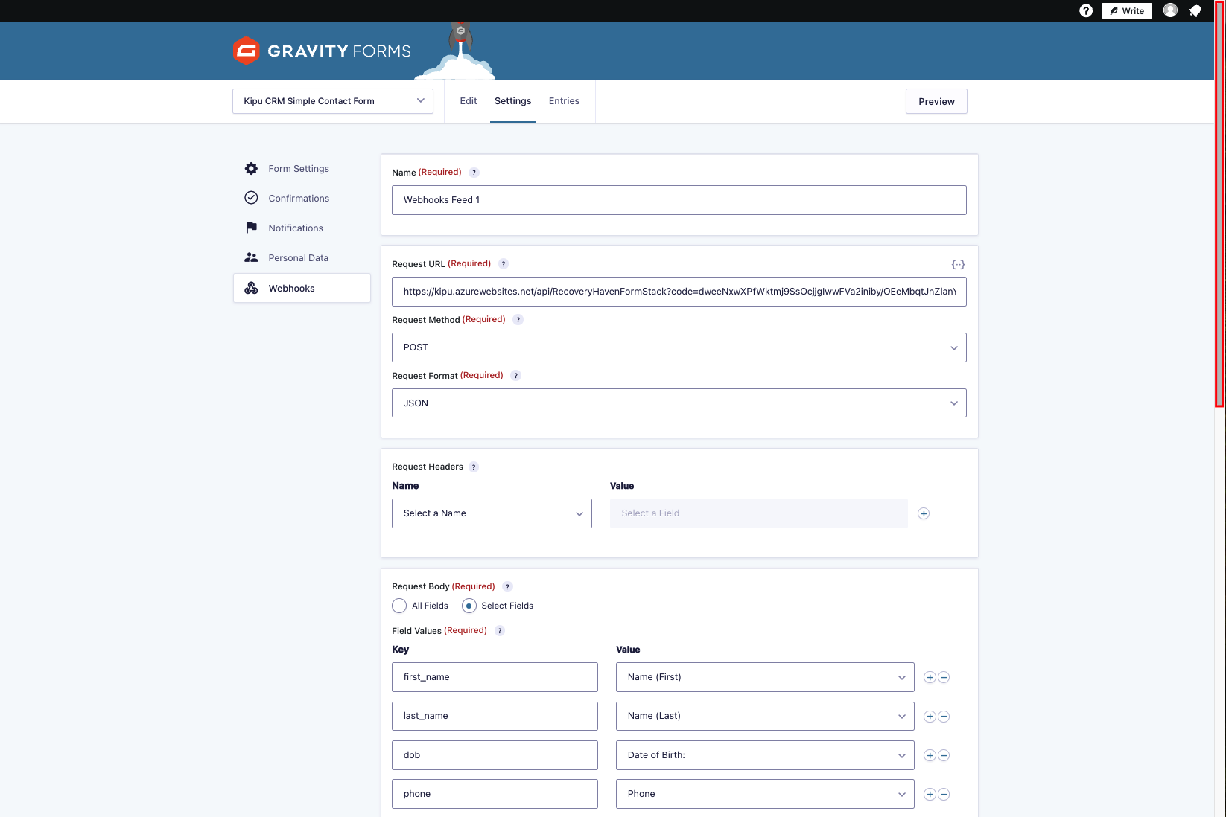
Task: Open the notifications bell icon in top bar
Action: pos(1195,10)
